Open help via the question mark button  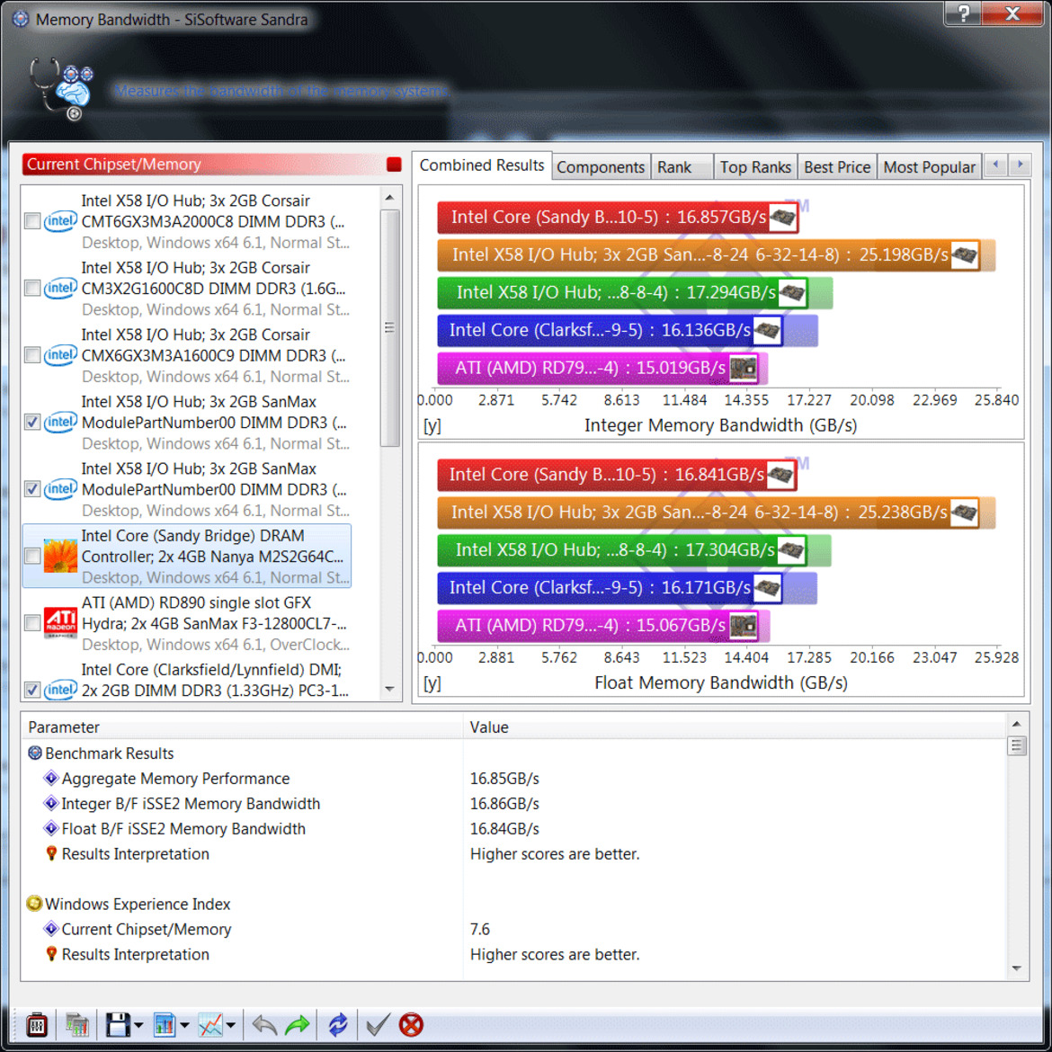pos(964,13)
